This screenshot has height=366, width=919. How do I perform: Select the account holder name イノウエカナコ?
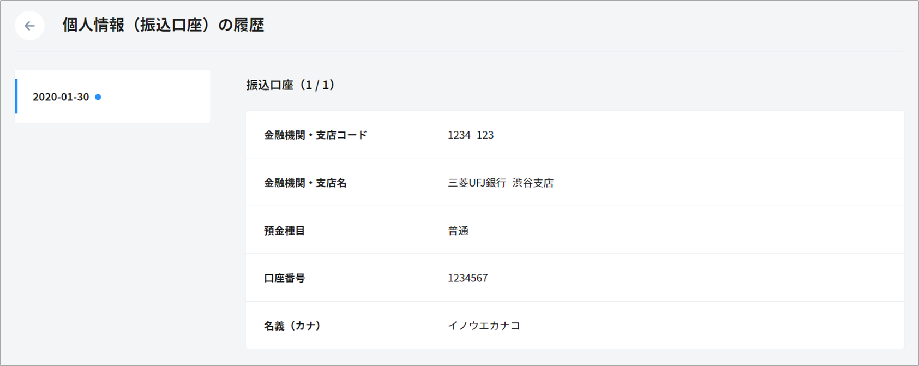(x=484, y=326)
